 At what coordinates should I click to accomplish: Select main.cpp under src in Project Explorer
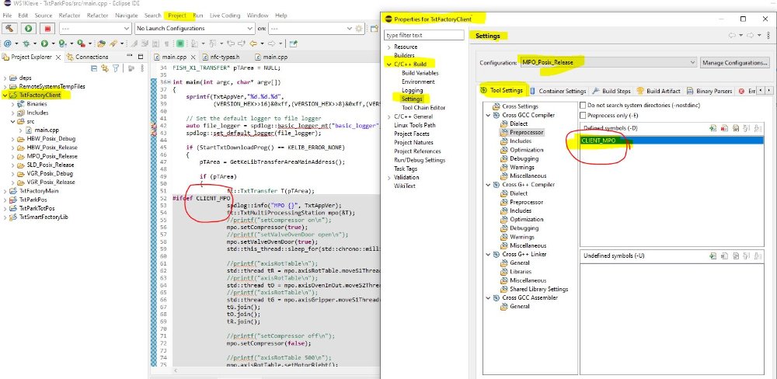coord(47,130)
